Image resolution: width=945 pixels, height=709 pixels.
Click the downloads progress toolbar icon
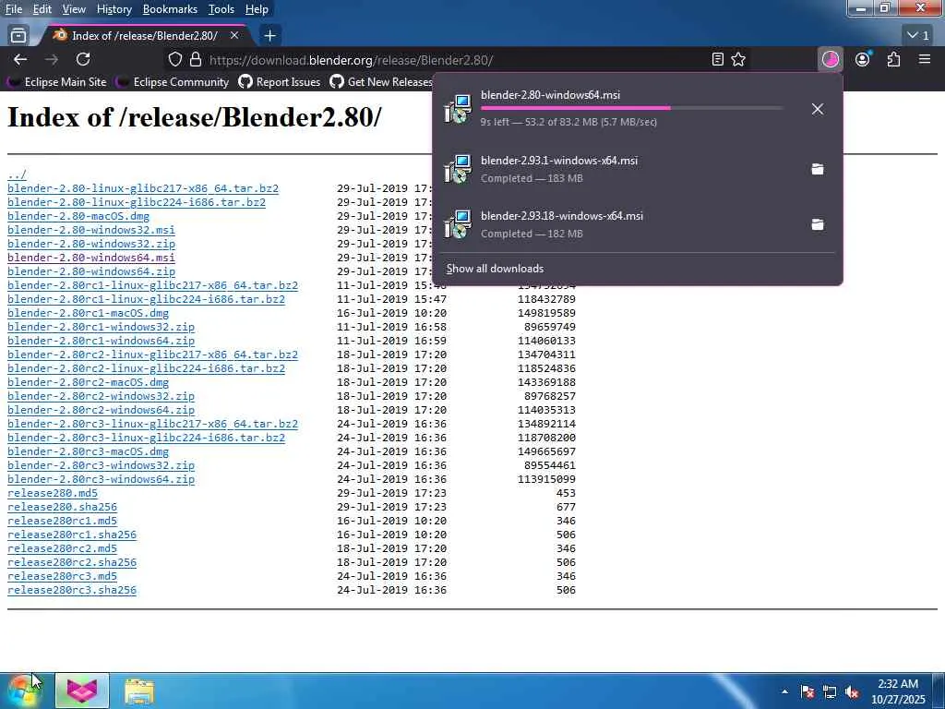tap(831, 59)
